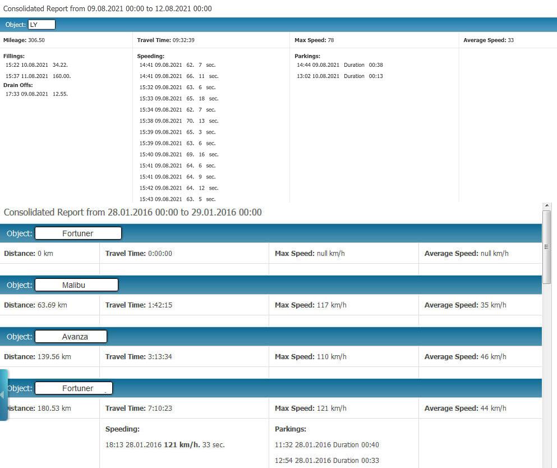Click the LY object name field
The image size is (557, 468).
pos(42,25)
